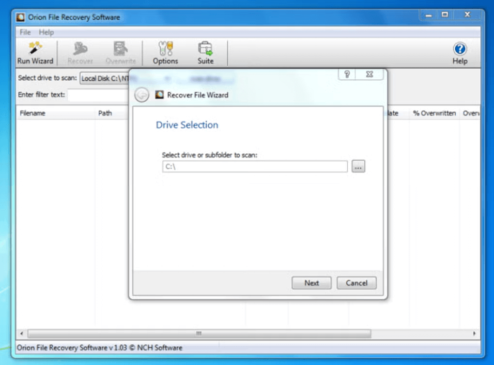
Task: Close the Orion File Recovery window
Action: 467,15
